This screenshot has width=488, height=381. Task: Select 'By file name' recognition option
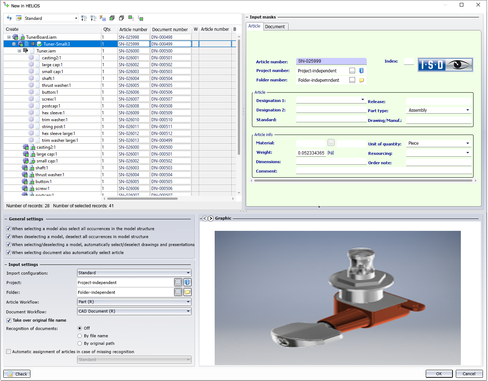click(x=80, y=336)
